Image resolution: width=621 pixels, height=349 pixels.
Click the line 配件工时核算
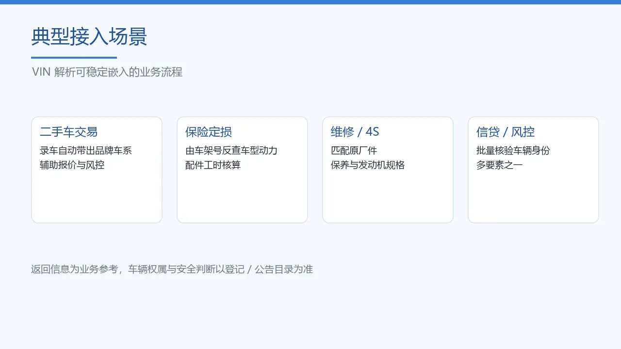coord(213,165)
